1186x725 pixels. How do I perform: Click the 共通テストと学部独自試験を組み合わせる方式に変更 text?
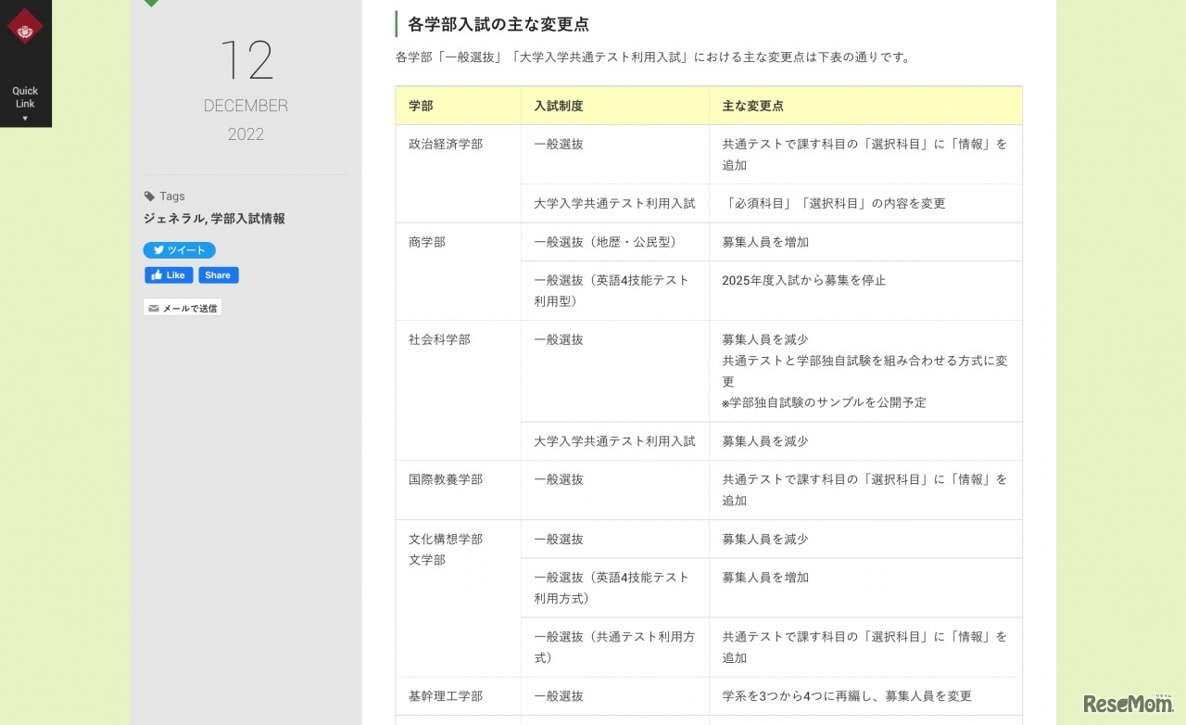click(x=864, y=372)
